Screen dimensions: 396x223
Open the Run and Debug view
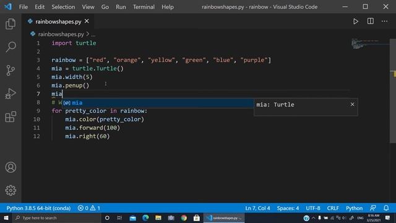tap(11, 94)
